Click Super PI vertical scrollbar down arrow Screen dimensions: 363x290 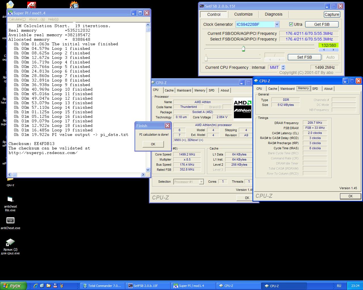click(x=148, y=170)
